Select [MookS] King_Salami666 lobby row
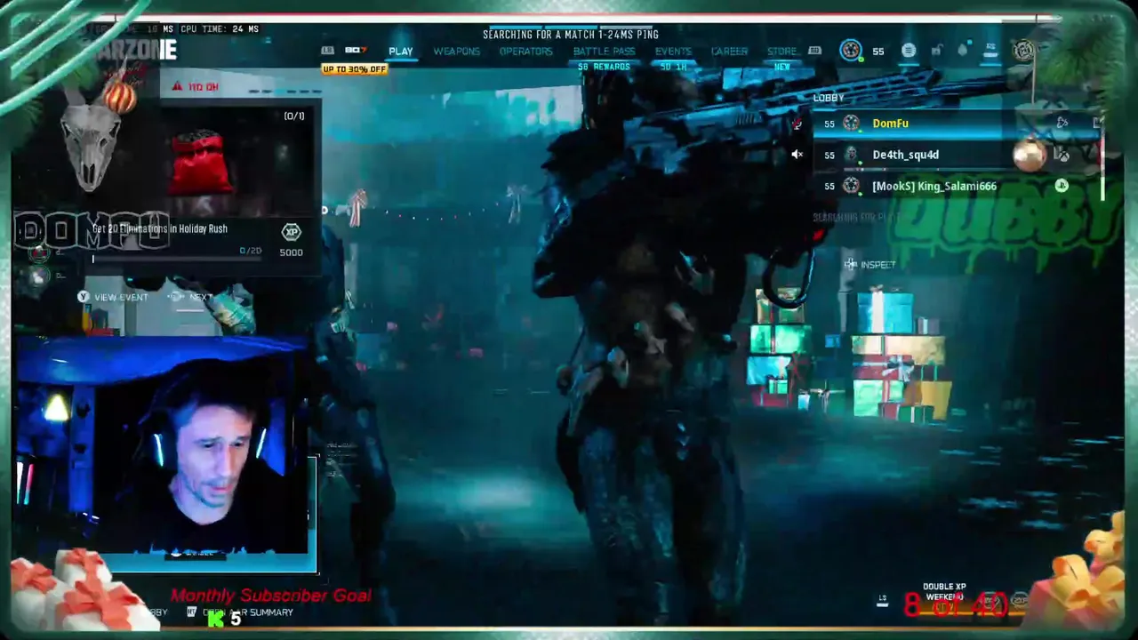This screenshot has height=640, width=1138. point(958,186)
